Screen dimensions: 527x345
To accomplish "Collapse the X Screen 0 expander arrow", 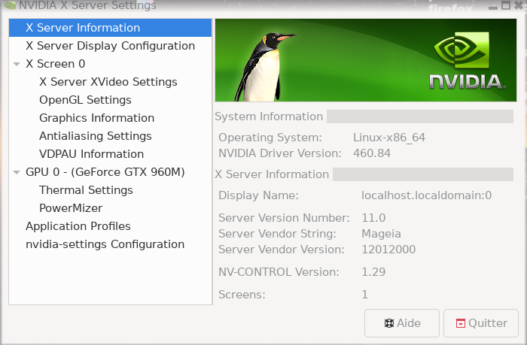I will tap(17, 64).
